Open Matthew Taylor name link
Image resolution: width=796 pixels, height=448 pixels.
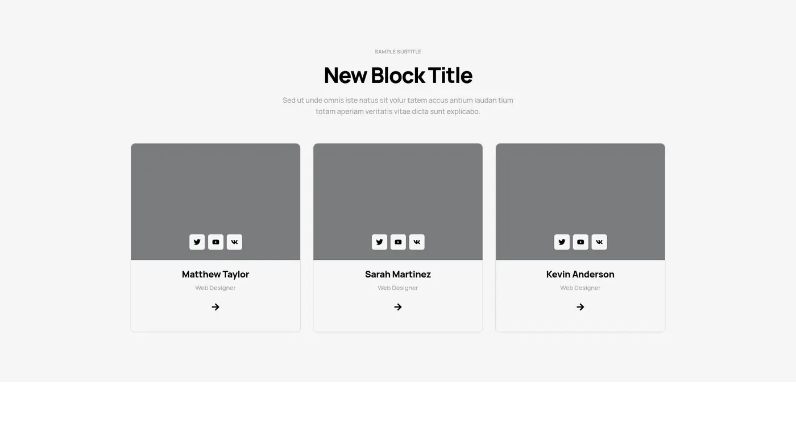(215, 274)
